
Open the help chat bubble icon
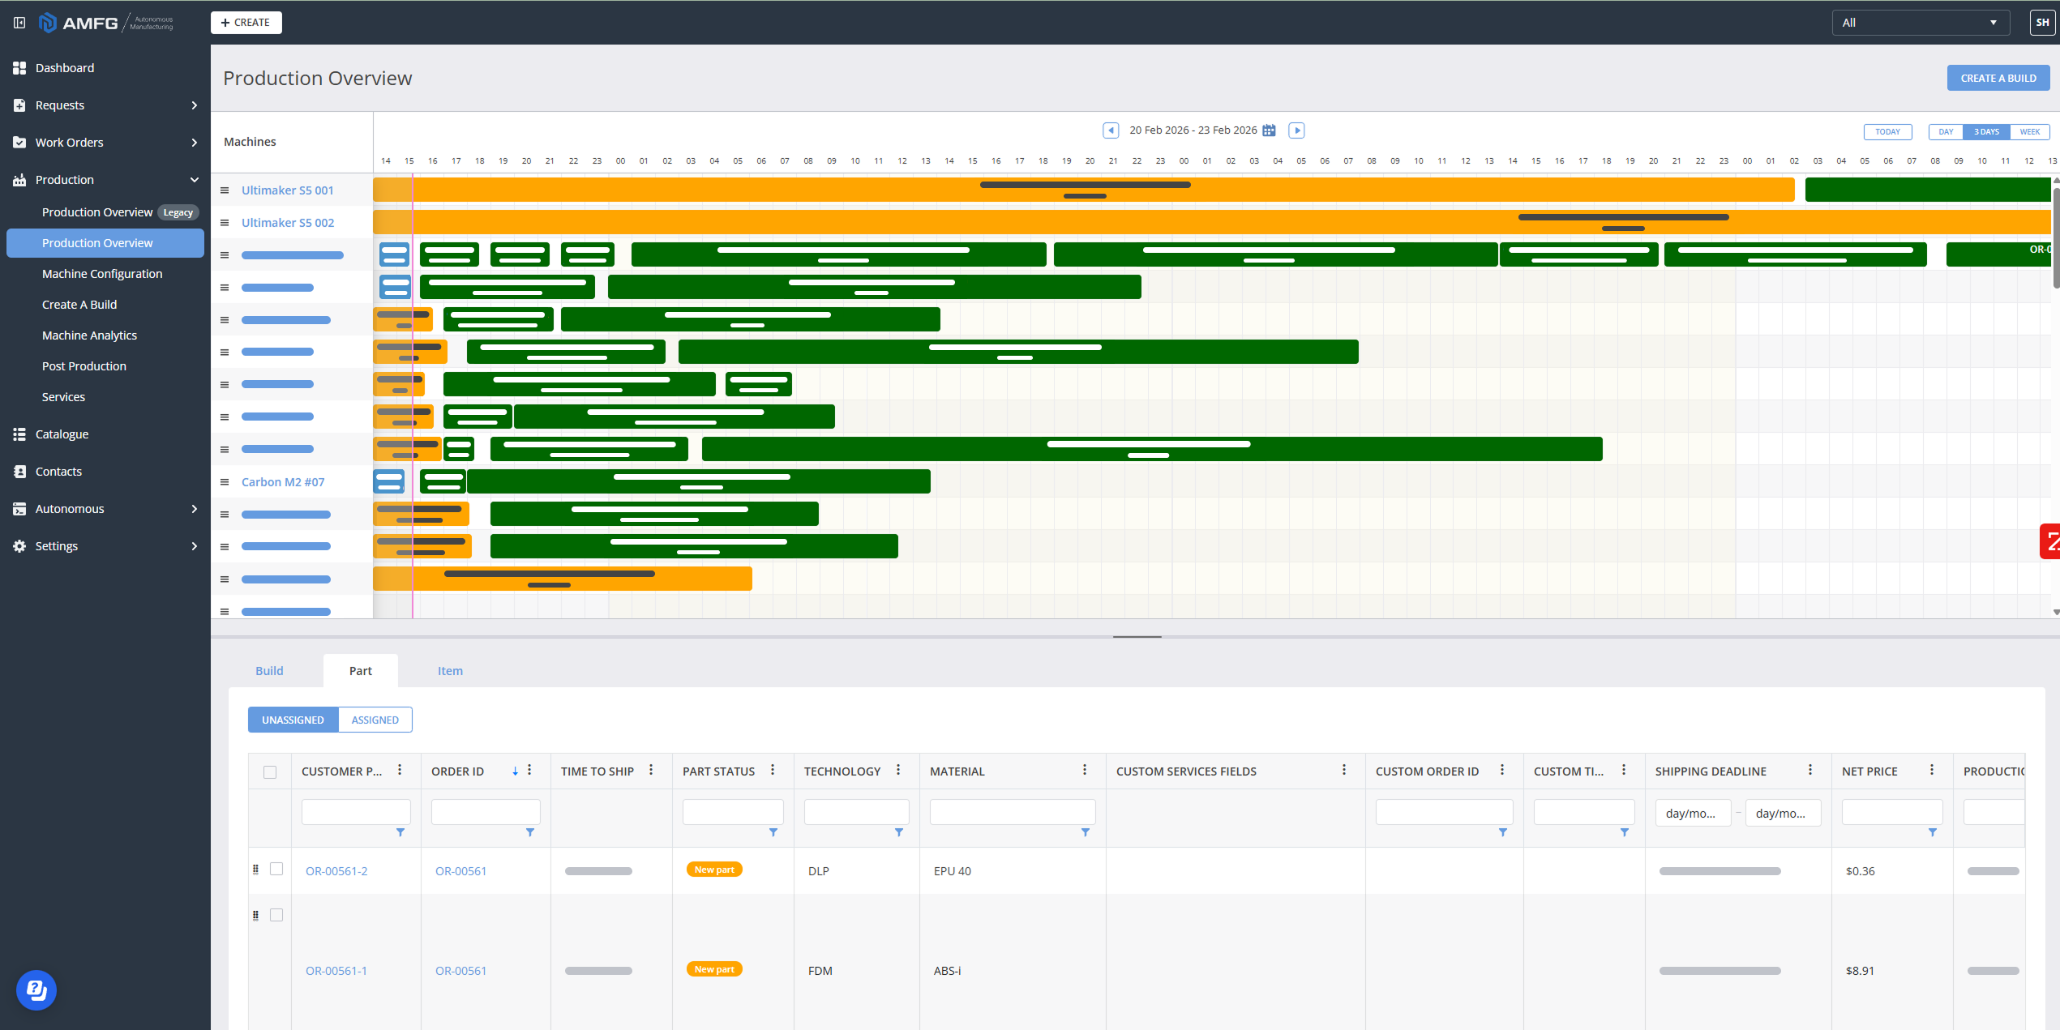pos(36,989)
